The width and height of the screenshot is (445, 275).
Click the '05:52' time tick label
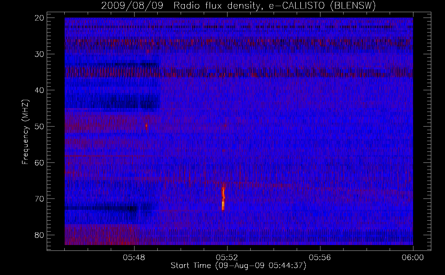point(227,258)
